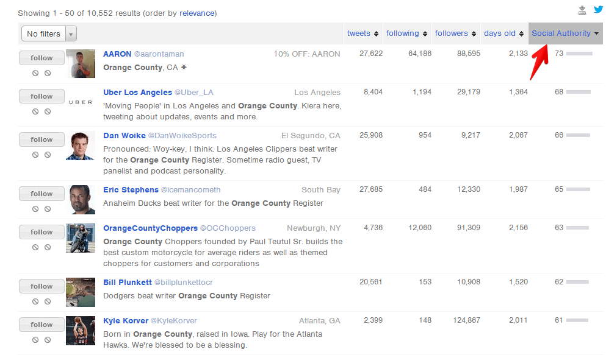Follow Eric Stephens
The image size is (606, 355).
[x=41, y=194]
